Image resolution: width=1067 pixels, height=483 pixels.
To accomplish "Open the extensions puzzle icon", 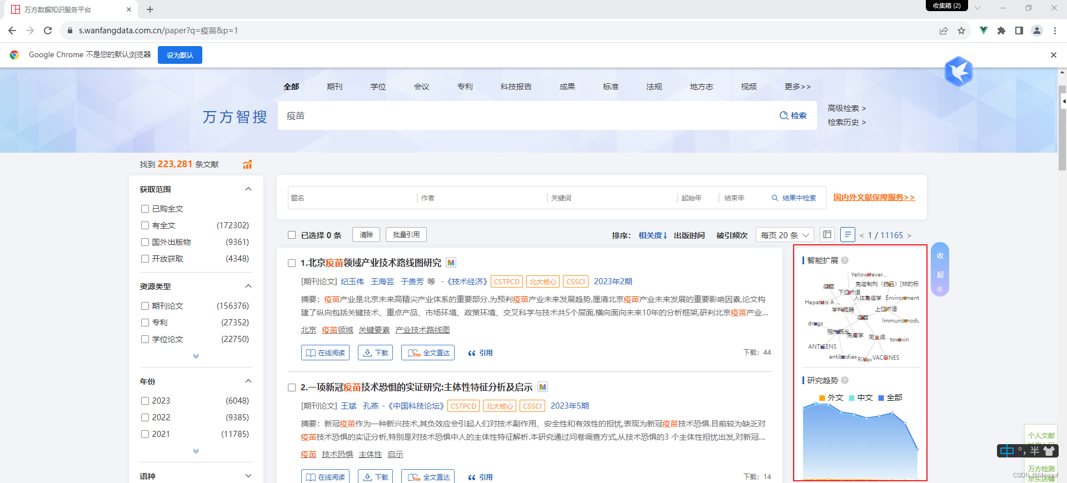I will tap(1001, 31).
